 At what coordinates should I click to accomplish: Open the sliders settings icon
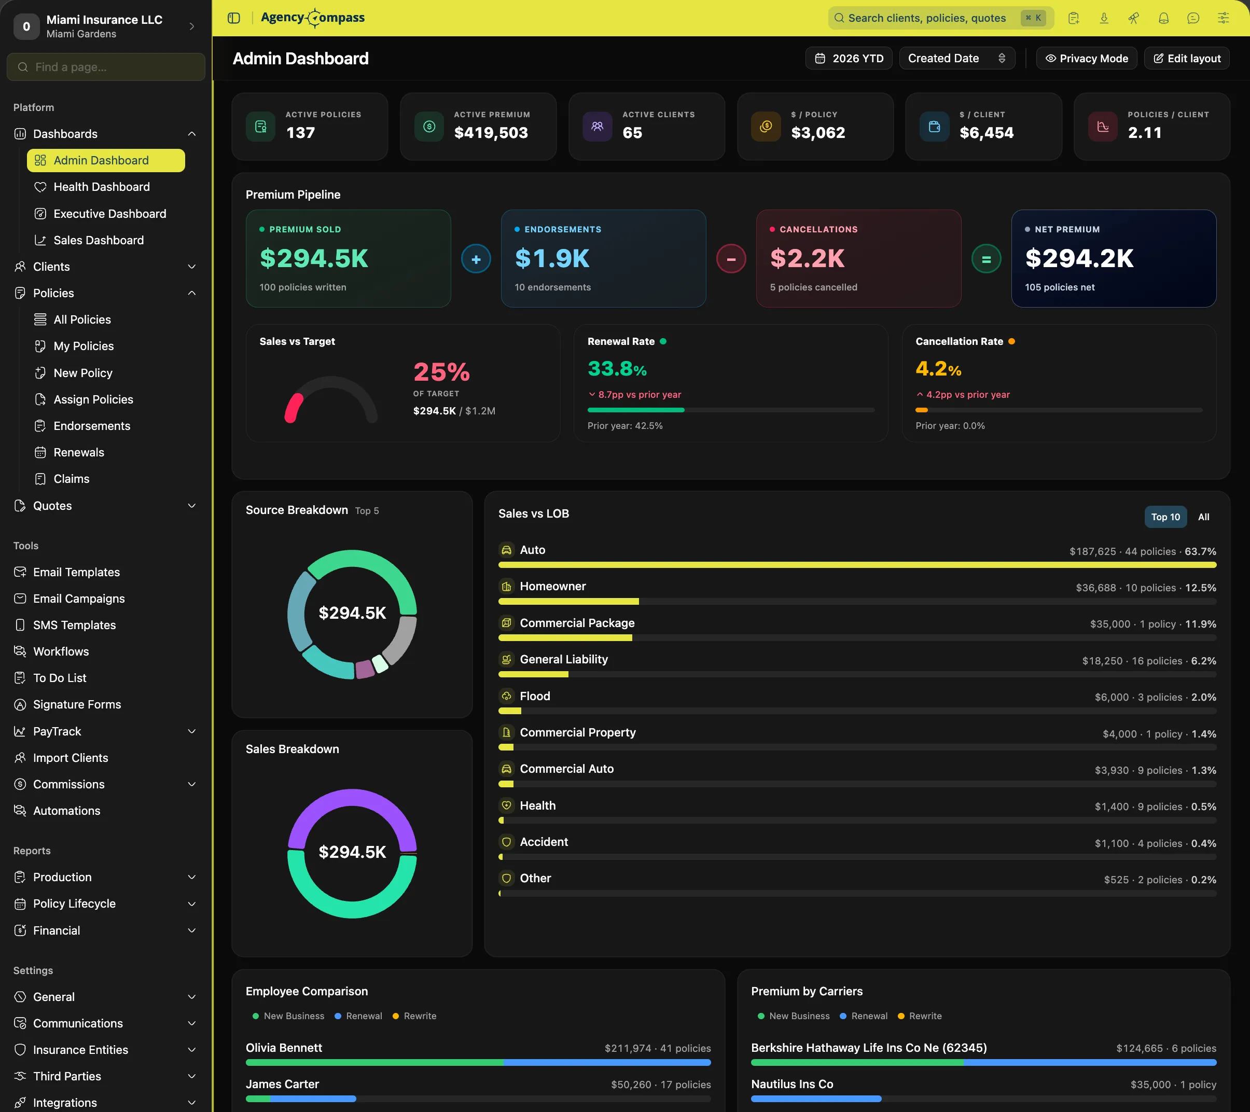pyautogui.click(x=1223, y=18)
